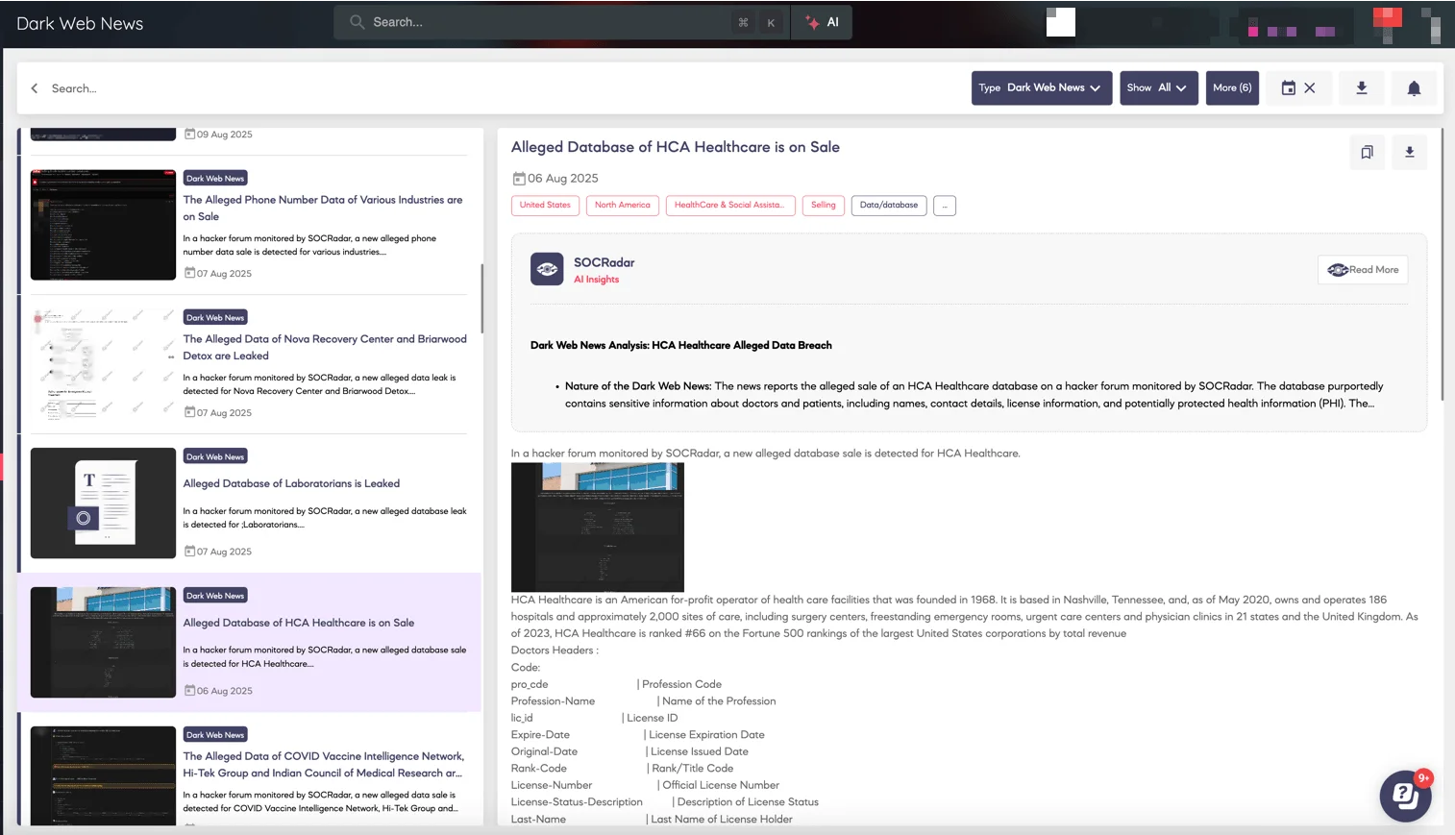1455x835 pixels.
Task: Click the Data/database tag
Action: [889, 206]
